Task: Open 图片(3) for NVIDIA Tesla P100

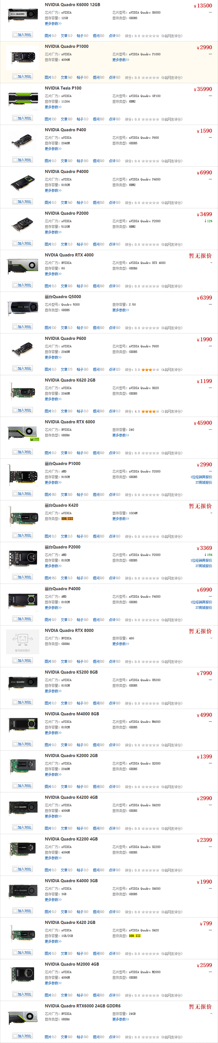Action: (x=50, y=119)
